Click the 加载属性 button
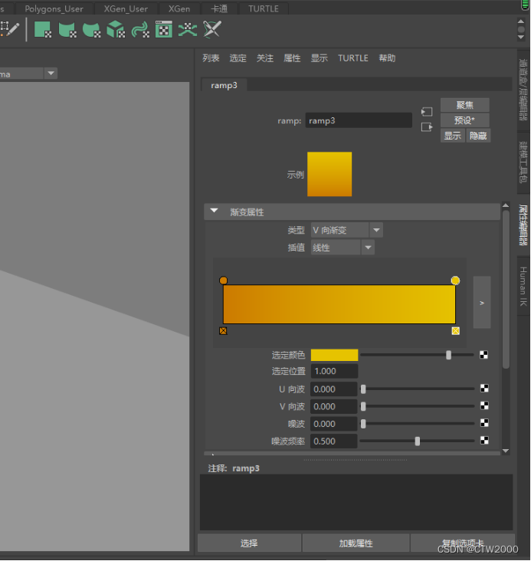531x561 pixels. [356, 543]
